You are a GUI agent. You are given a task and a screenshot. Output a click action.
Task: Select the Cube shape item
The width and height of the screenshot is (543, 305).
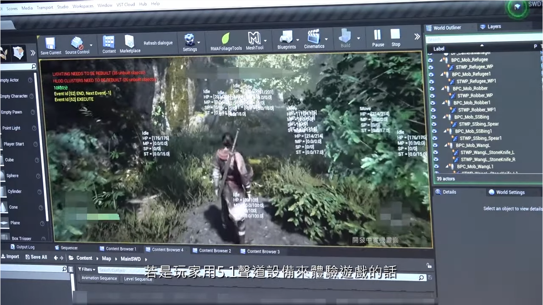[x=9, y=160]
